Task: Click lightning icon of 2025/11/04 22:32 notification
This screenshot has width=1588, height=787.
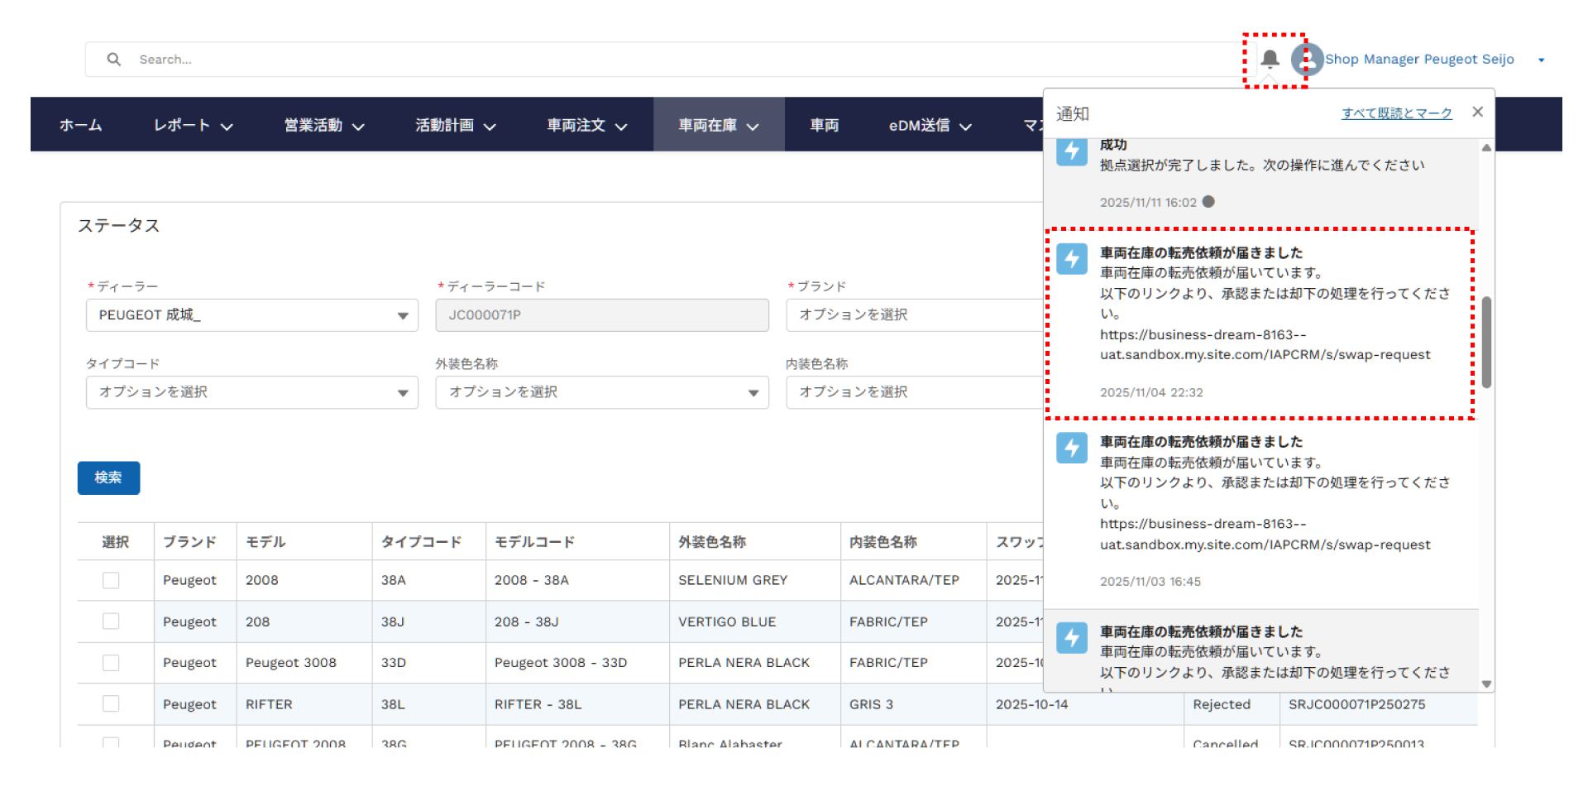Action: 1072,259
